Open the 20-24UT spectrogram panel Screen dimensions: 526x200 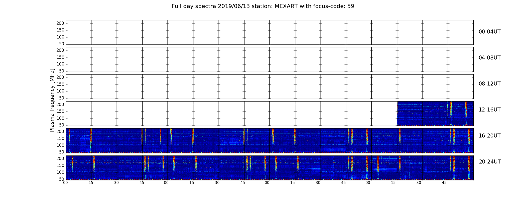pyautogui.click(x=270, y=168)
